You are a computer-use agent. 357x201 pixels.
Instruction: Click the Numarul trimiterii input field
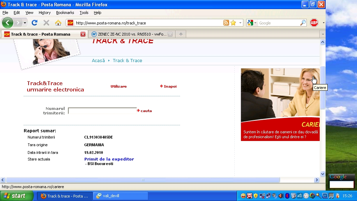click(102, 111)
